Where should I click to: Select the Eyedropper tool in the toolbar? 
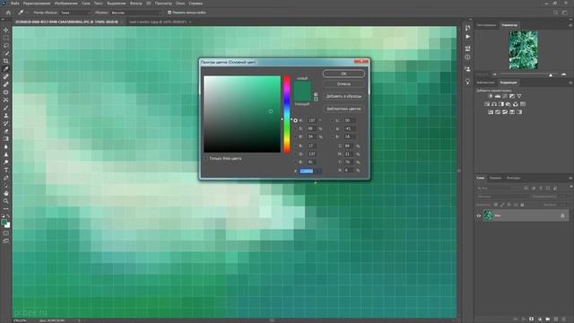[x=6, y=69]
